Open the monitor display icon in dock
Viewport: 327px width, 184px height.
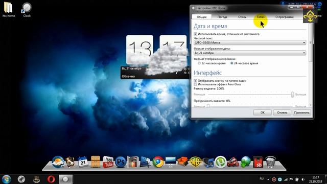[170, 162]
